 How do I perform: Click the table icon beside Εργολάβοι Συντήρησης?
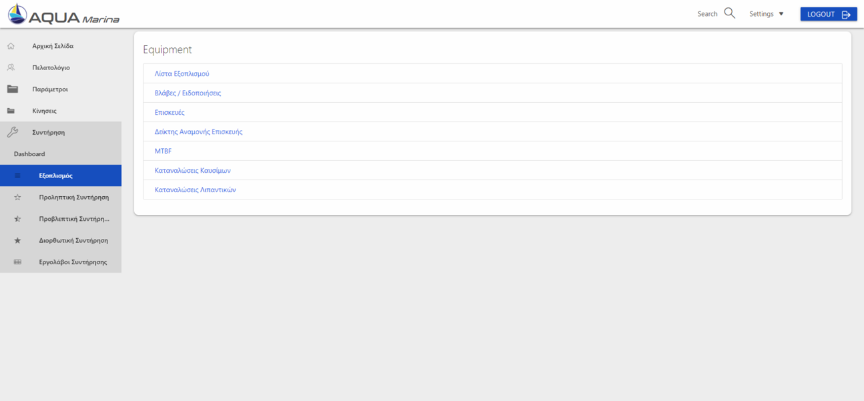coord(17,262)
